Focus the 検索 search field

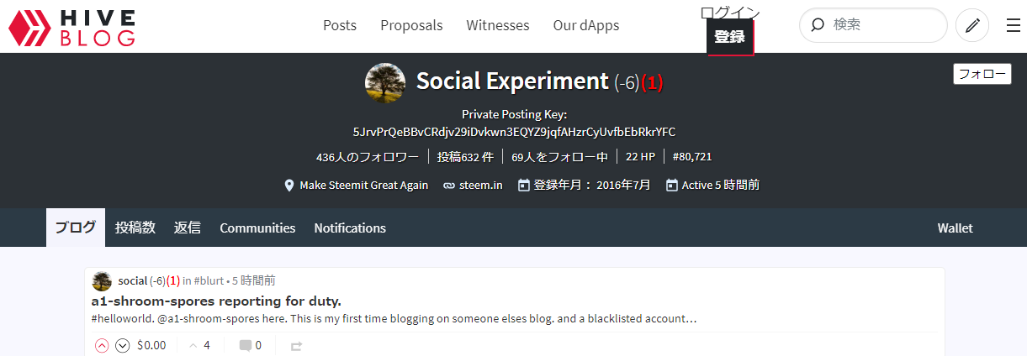873,25
